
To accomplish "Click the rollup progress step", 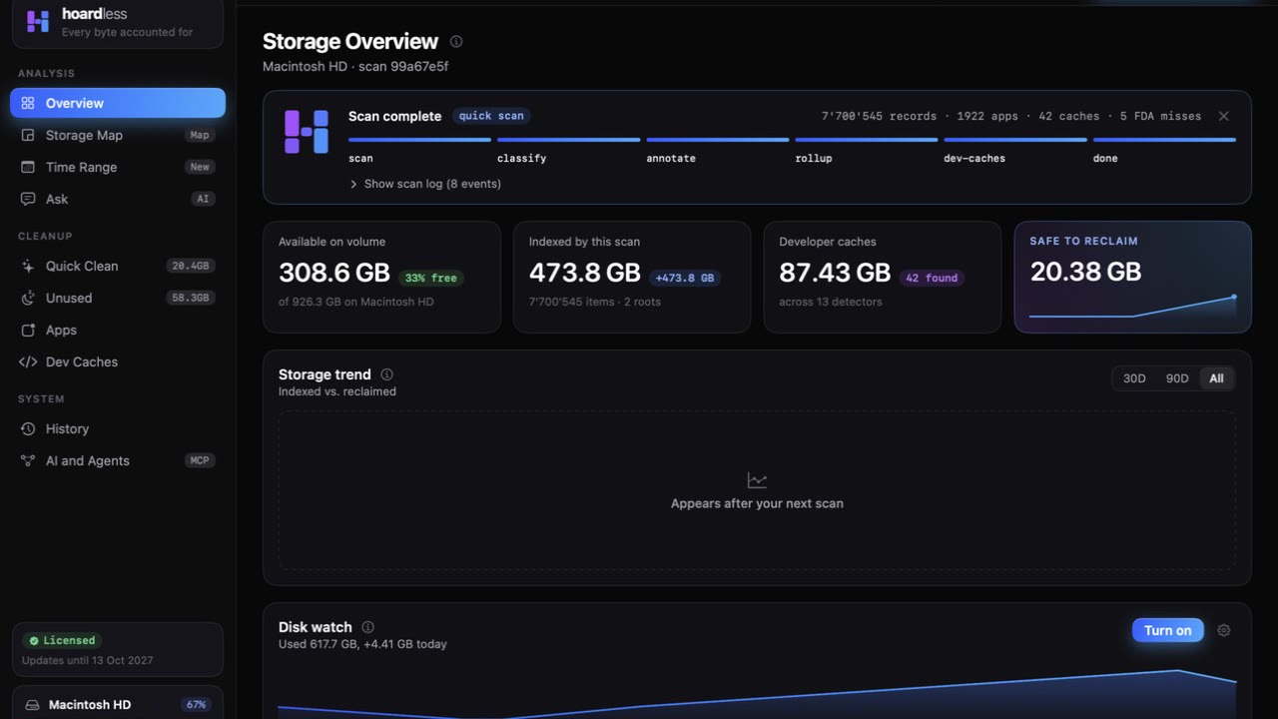I will click(867, 150).
